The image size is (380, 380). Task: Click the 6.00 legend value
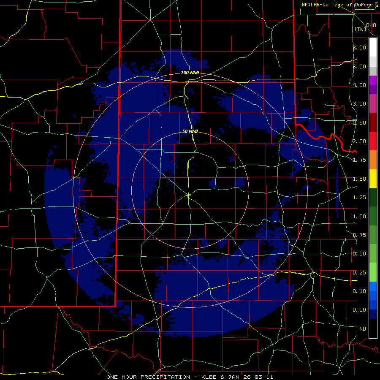(x=359, y=66)
